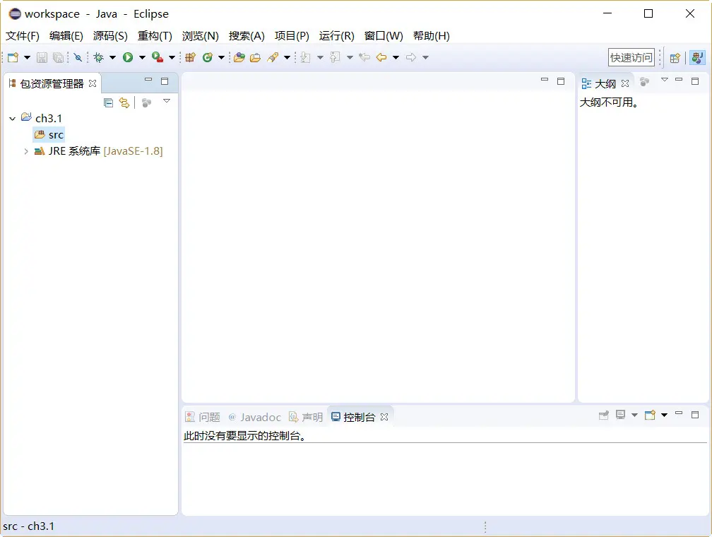Open the Search dropdown arrow
712x537 pixels.
[287, 57]
